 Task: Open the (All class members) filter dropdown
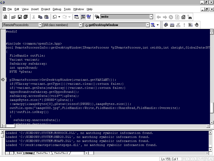coord(81,25)
